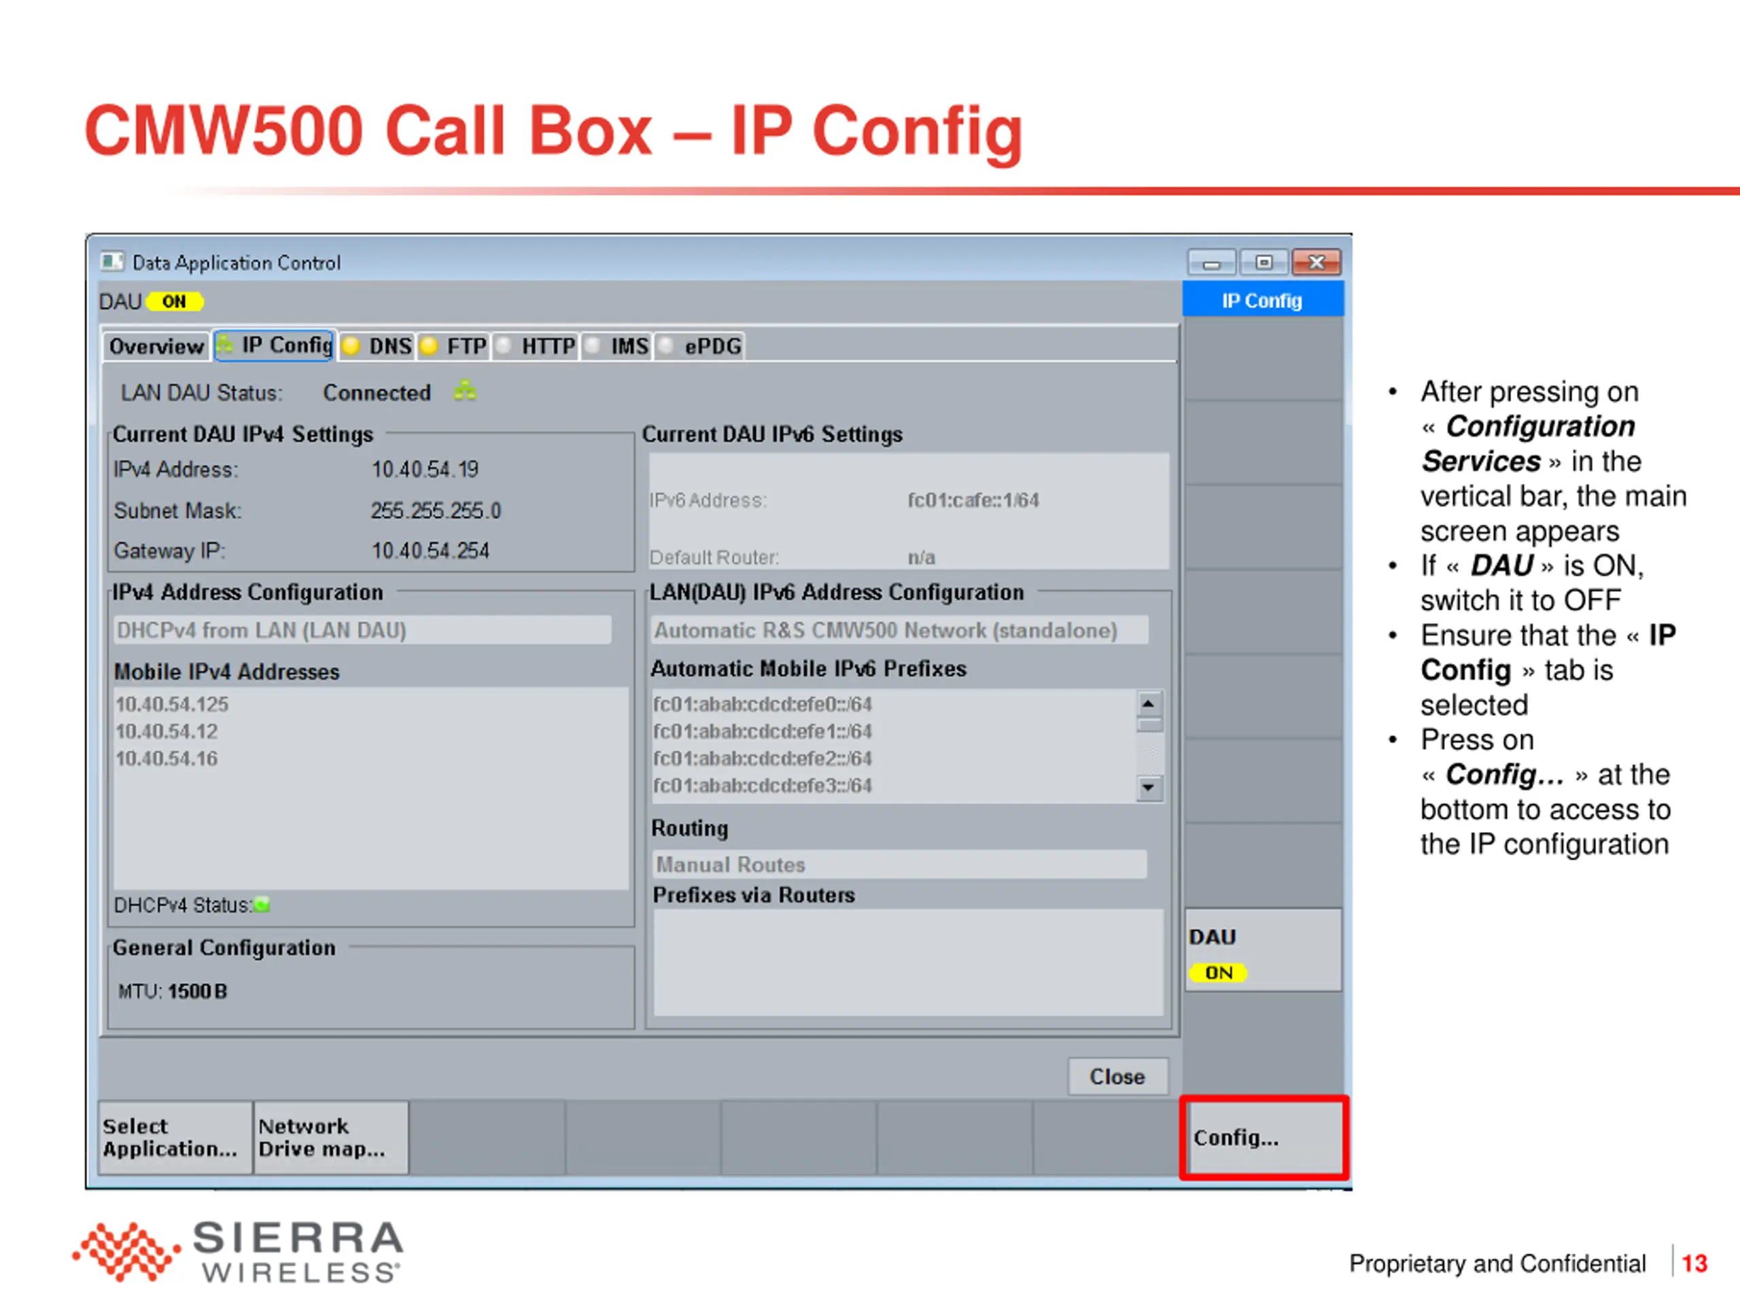Viewport: 1740px width, 1305px height.
Task: Click the FTP tab yellow status LED
Action: [429, 346]
